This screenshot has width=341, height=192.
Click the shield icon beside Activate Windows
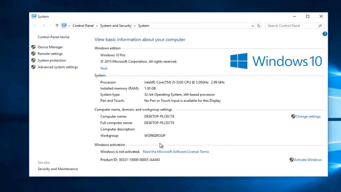tap(291, 159)
